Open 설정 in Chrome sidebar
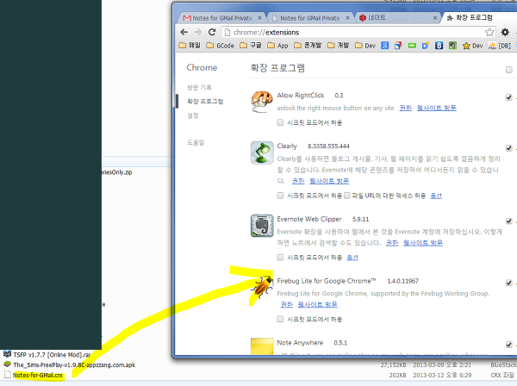Viewport: 517px width, 386px height. pos(193,115)
